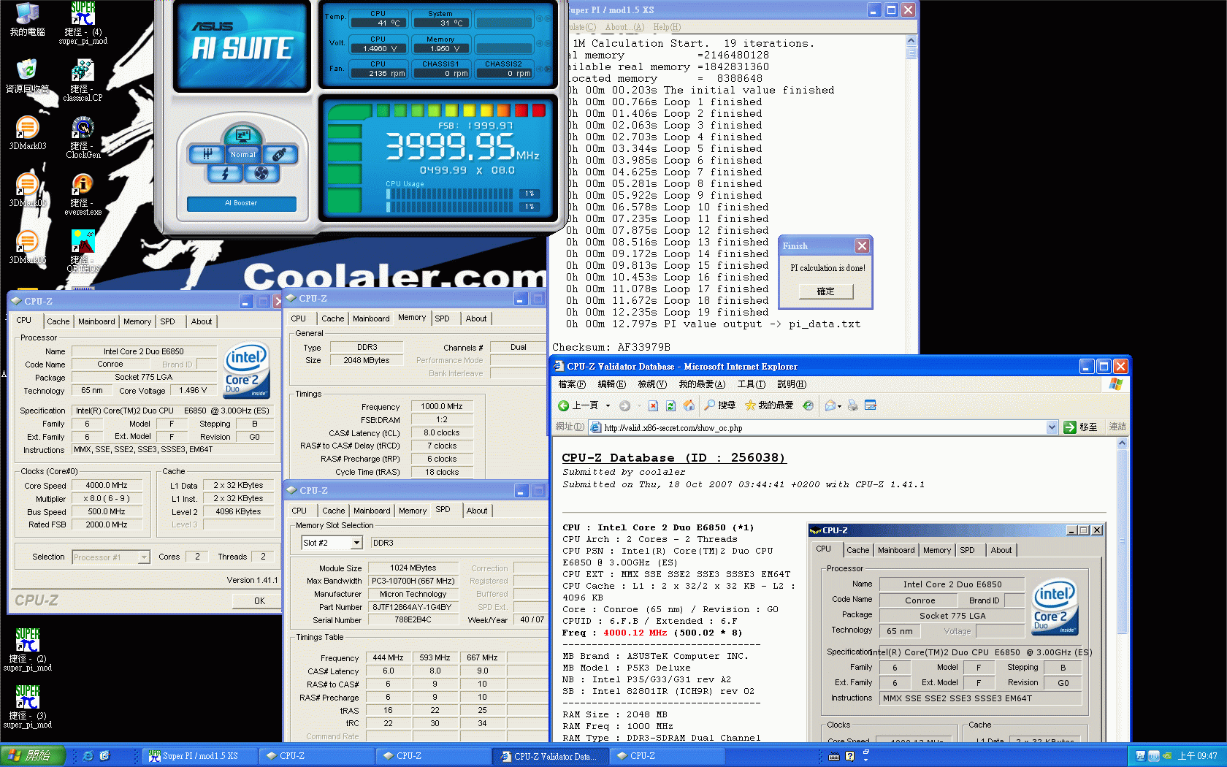Open the classical.CP shortcut desktop icon
1227x767 pixels.
[83, 80]
